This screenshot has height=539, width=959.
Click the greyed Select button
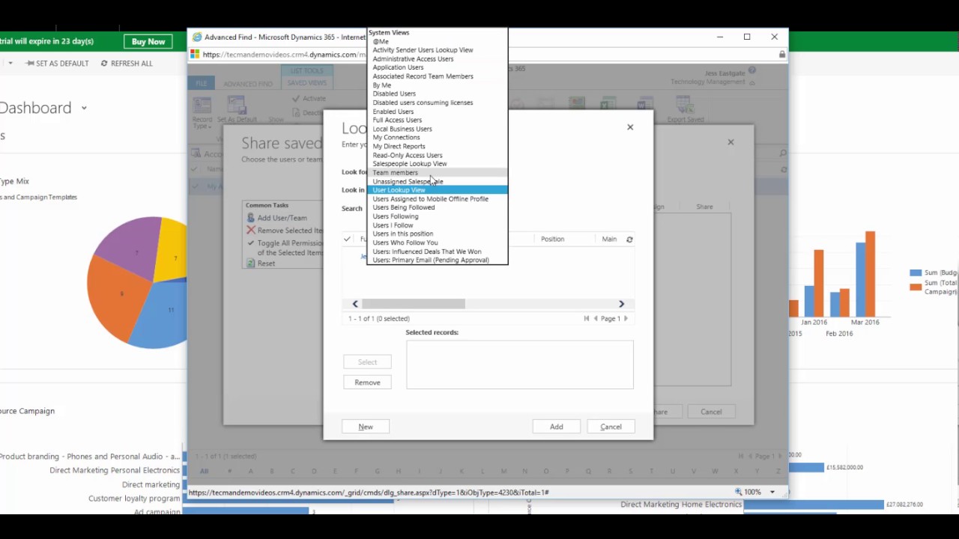pos(367,362)
